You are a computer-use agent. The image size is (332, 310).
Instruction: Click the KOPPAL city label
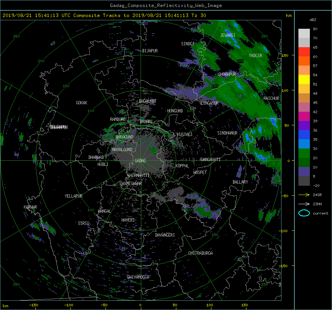[x=182, y=166]
